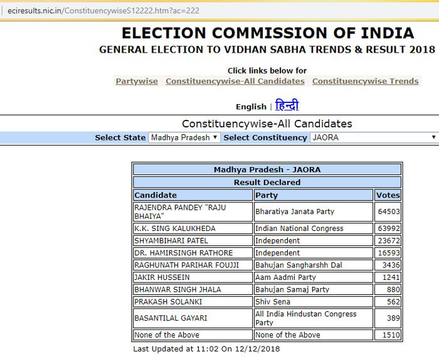The height and width of the screenshot is (359, 439).
Task: Click All India Hindustan Congress Party cell
Action: (314, 318)
